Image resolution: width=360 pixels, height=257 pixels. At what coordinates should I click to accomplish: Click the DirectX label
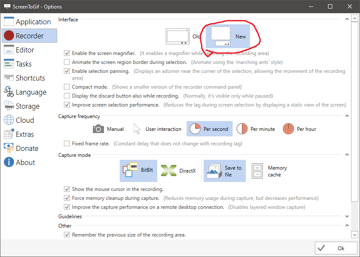pyautogui.click(x=187, y=170)
